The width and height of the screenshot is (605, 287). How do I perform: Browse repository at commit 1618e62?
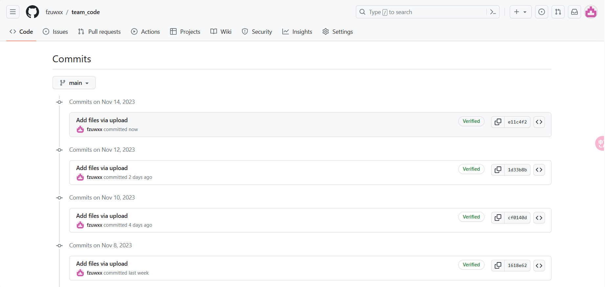click(539, 265)
